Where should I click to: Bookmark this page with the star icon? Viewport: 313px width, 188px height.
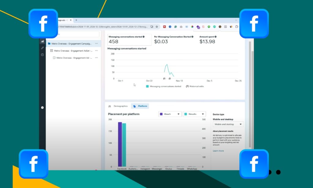pos(157,27)
